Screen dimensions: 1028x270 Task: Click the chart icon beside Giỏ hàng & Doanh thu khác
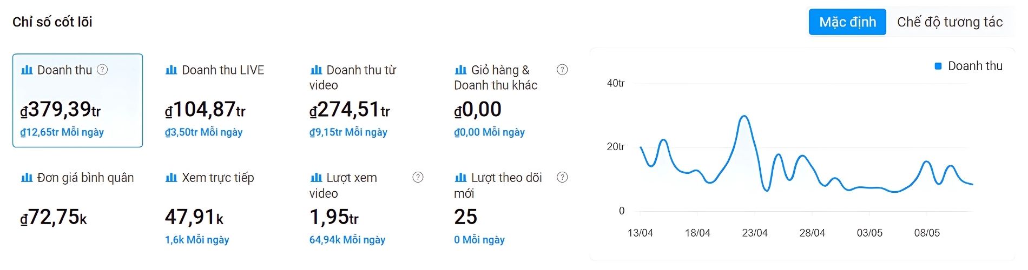click(x=460, y=70)
